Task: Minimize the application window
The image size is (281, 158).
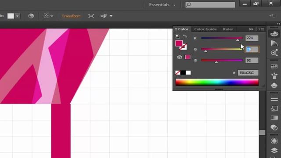Action: coord(245,4)
